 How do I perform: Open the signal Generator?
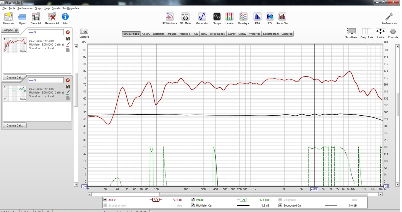pyautogui.click(x=202, y=17)
